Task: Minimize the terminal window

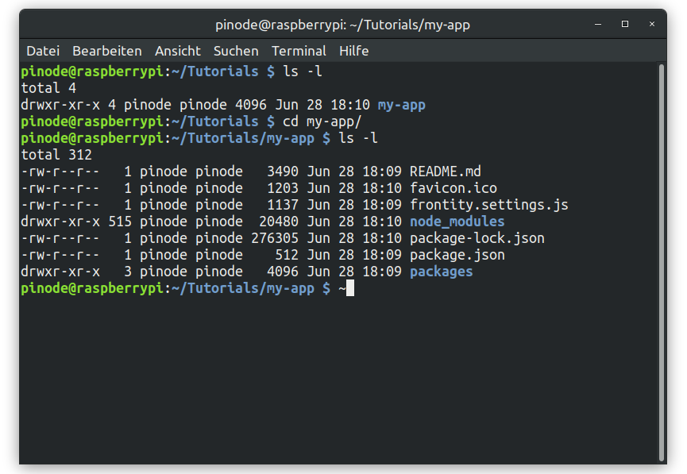Action: (x=597, y=24)
